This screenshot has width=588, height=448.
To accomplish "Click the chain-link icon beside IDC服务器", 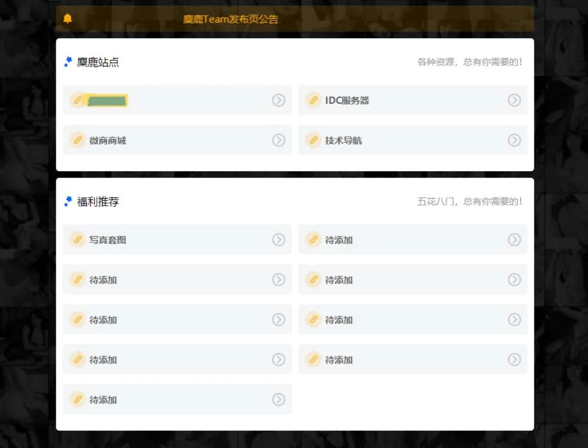I will pos(313,100).
